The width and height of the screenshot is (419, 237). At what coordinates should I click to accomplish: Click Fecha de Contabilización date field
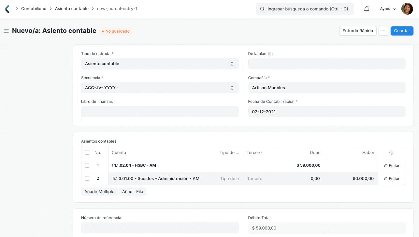coord(327,112)
